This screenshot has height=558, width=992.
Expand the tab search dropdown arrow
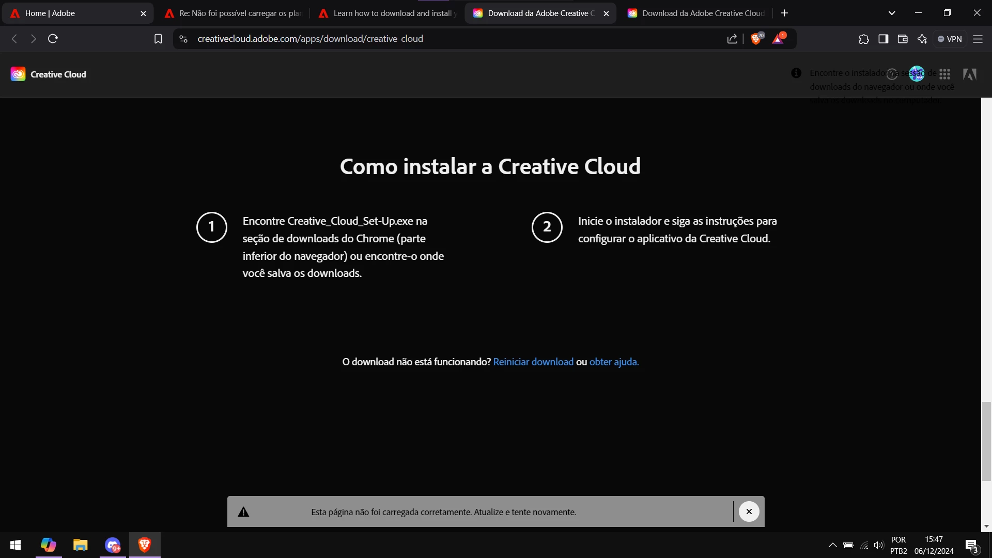click(x=892, y=13)
